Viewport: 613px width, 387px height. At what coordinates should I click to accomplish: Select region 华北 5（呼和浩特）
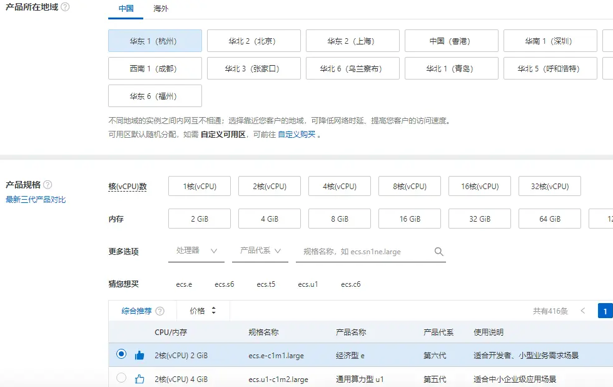550,68
